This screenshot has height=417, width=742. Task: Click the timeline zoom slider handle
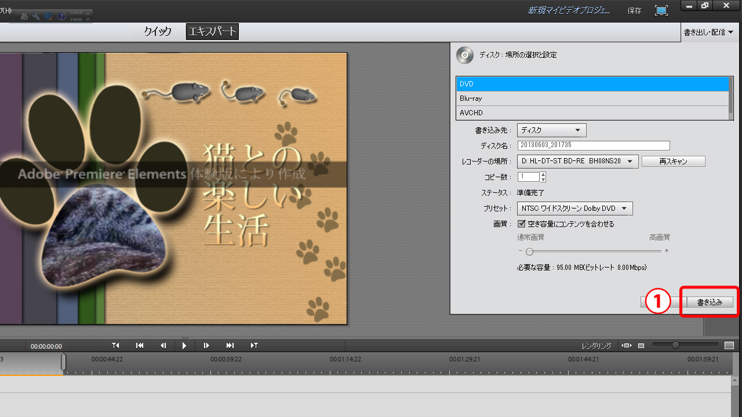[675, 345]
